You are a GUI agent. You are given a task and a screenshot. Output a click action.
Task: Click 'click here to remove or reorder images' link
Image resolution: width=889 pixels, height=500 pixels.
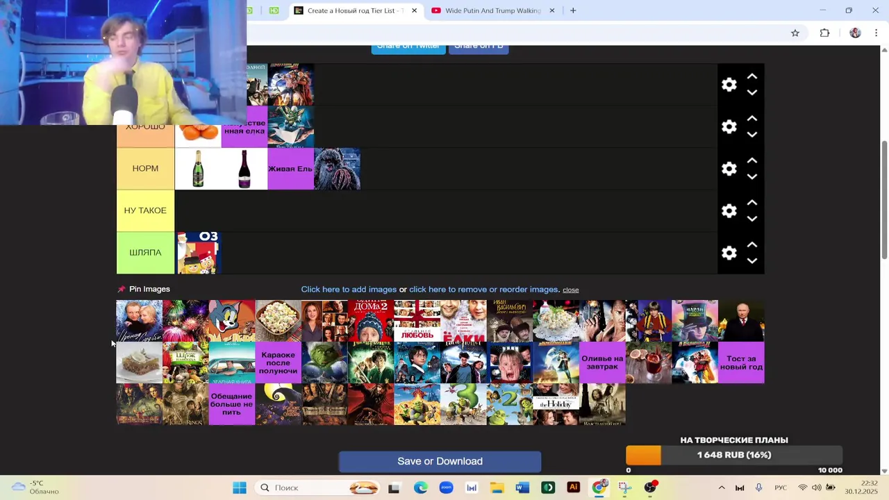pyautogui.click(x=483, y=289)
